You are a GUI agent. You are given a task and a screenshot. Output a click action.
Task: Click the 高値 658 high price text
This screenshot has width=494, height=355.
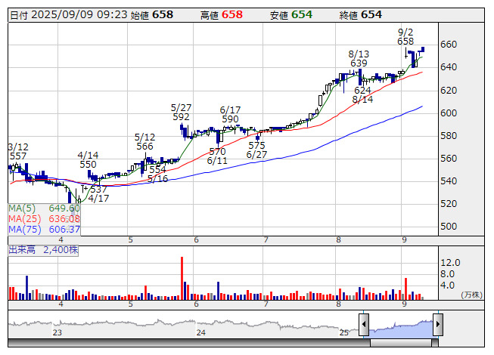222,15
